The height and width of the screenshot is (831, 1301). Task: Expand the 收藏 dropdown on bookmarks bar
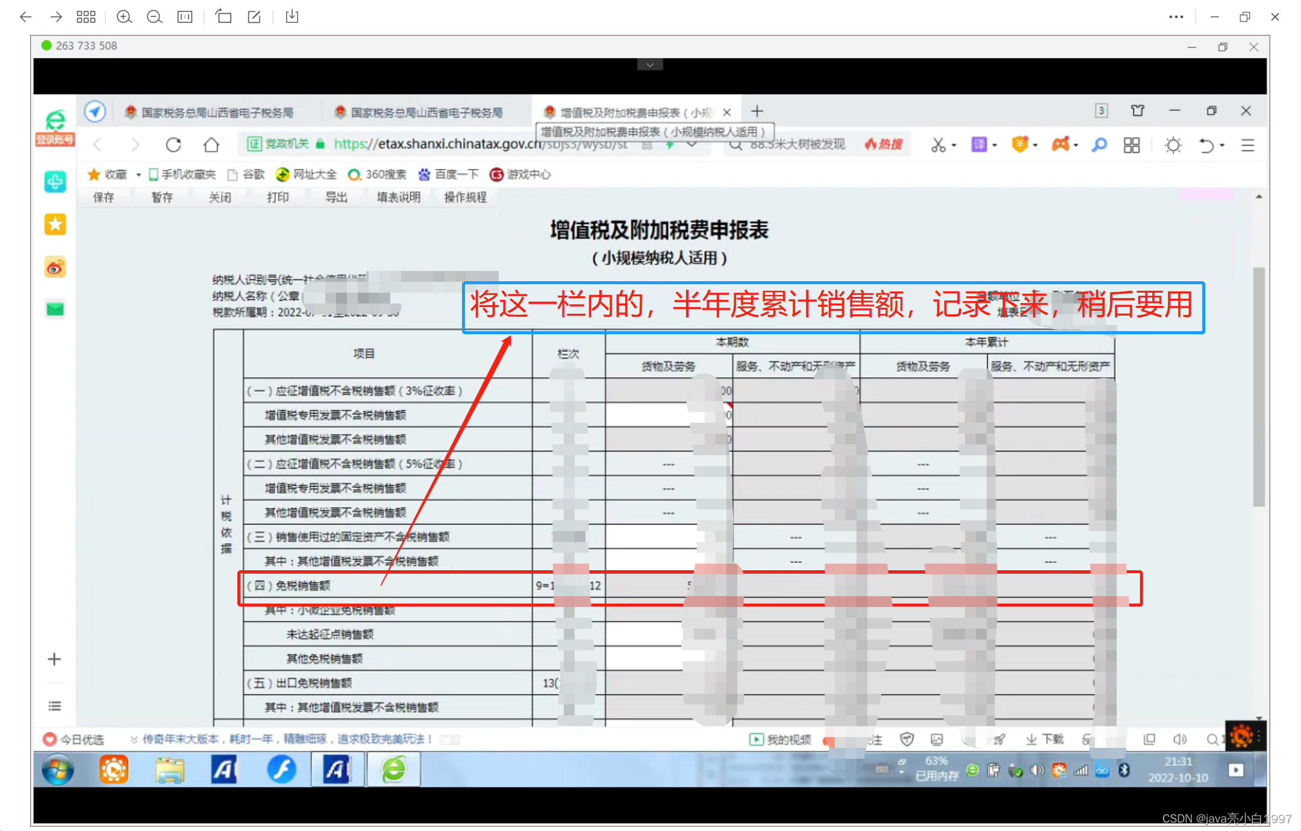[x=139, y=175]
